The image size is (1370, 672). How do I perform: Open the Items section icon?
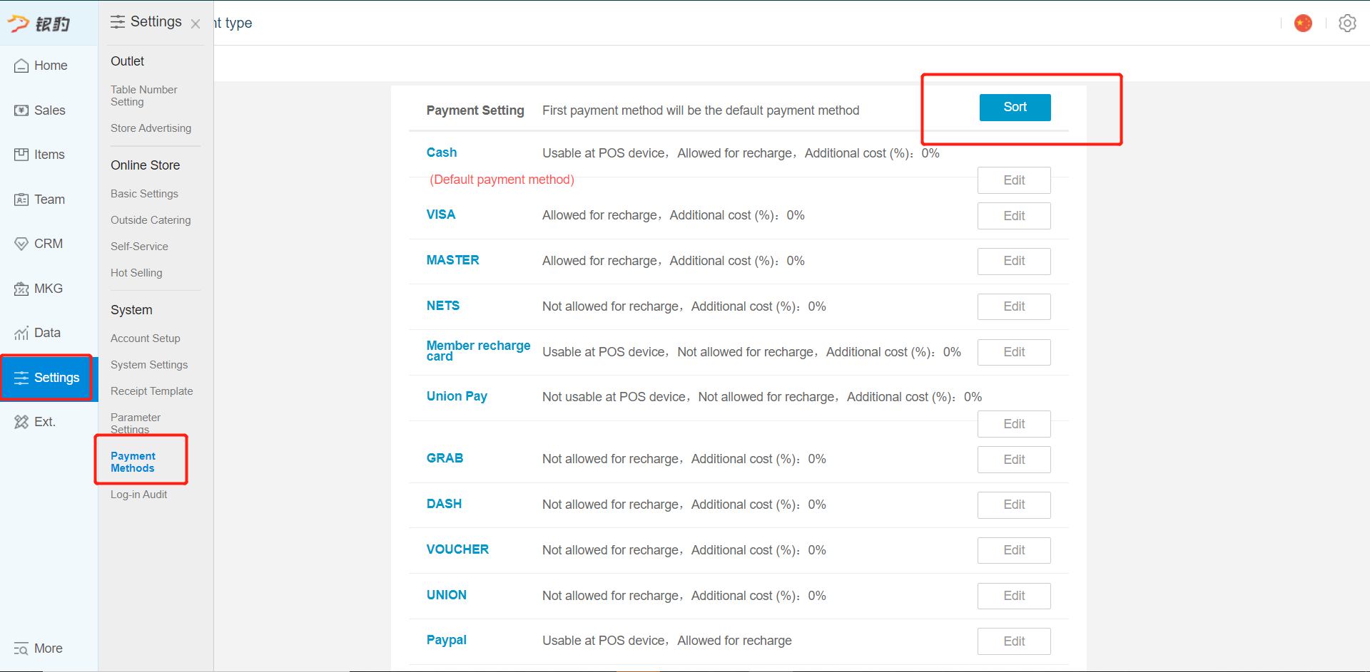tap(21, 155)
